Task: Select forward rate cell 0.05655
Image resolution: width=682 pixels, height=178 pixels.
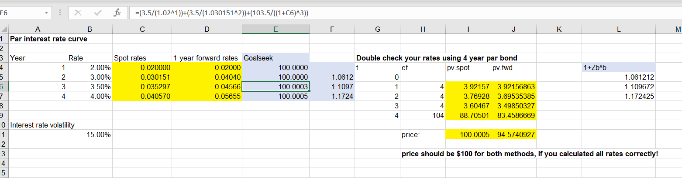Action: click(x=207, y=96)
